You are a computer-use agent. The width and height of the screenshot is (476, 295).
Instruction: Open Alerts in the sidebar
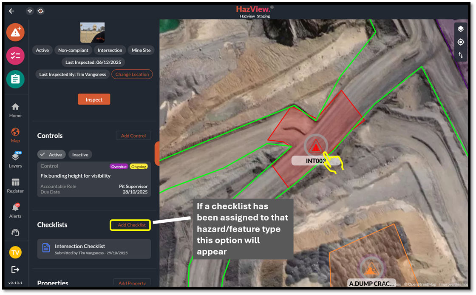pyautogui.click(x=15, y=211)
